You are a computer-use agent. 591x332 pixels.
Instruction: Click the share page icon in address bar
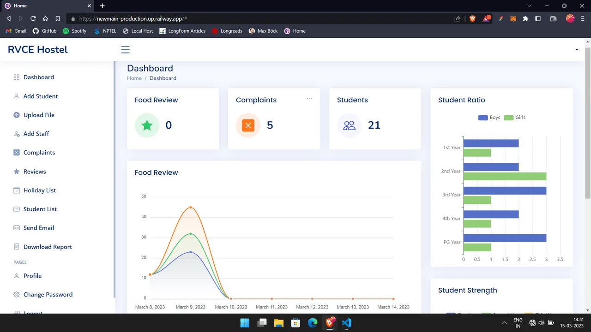[x=457, y=19]
